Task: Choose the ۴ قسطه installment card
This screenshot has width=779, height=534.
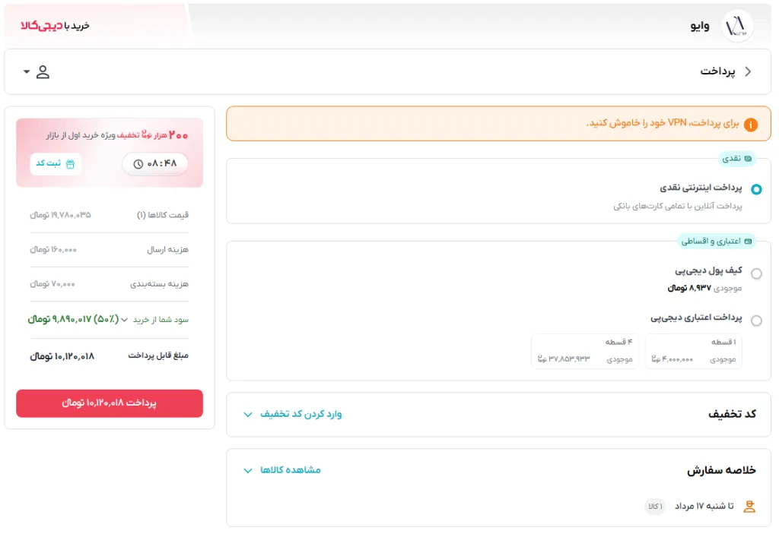Action: (585, 352)
